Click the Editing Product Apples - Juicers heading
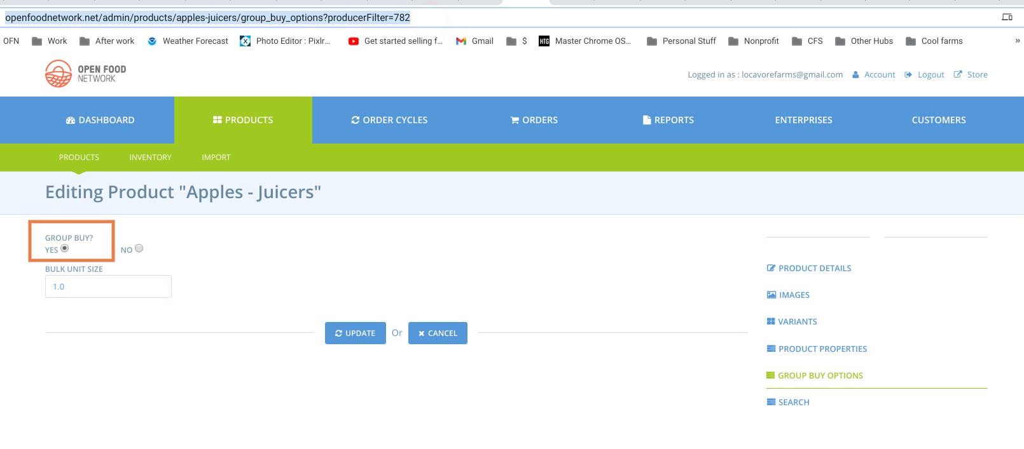 tap(183, 192)
